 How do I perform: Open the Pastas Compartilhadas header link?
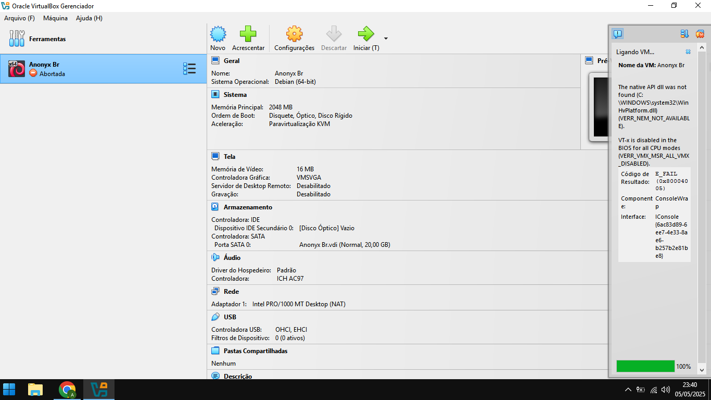pyautogui.click(x=256, y=351)
